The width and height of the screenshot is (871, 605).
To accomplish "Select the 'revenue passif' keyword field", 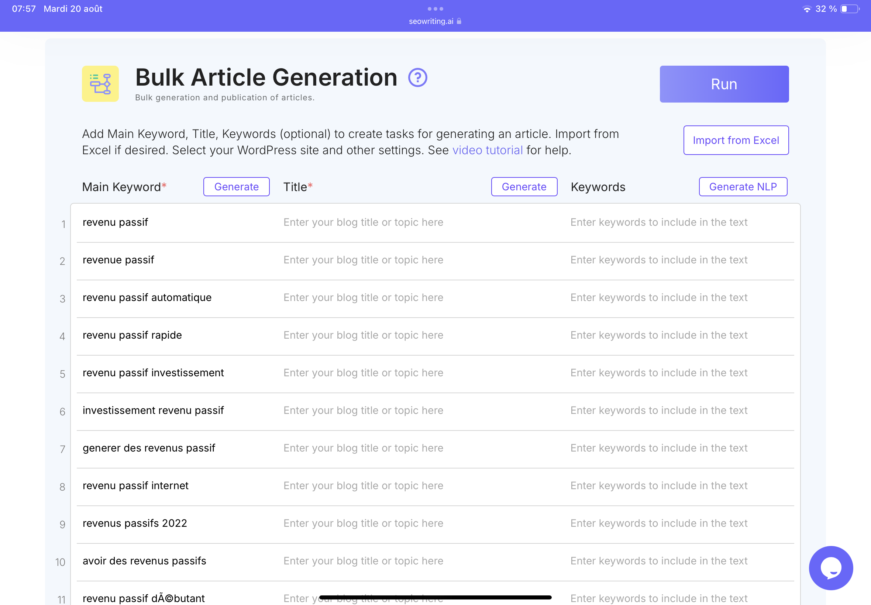I will click(x=176, y=260).
